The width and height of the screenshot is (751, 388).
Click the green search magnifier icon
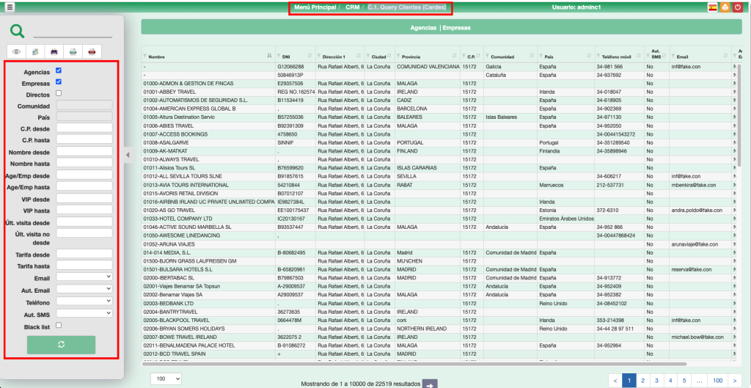(x=18, y=31)
